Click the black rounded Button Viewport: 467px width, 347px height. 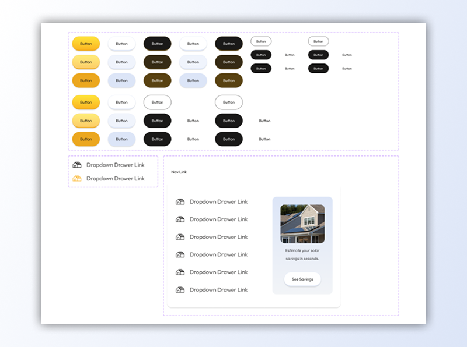157,44
